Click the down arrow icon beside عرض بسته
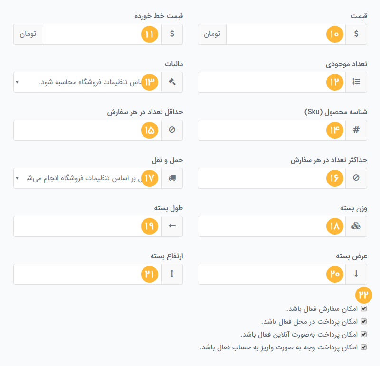The width and height of the screenshot is (380, 366). pyautogui.click(x=356, y=274)
